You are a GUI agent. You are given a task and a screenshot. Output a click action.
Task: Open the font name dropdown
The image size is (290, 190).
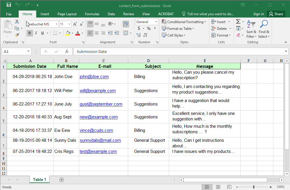[x=57, y=24]
